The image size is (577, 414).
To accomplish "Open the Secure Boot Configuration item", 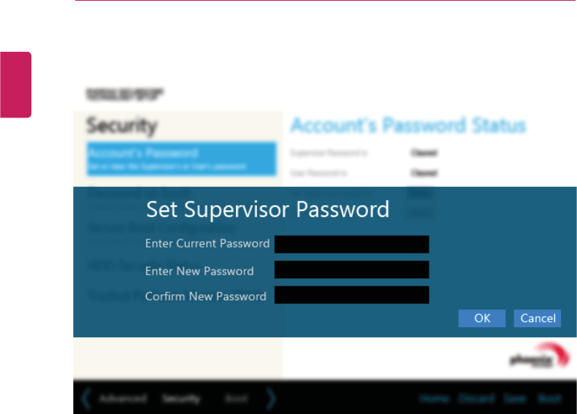I will click(162, 228).
